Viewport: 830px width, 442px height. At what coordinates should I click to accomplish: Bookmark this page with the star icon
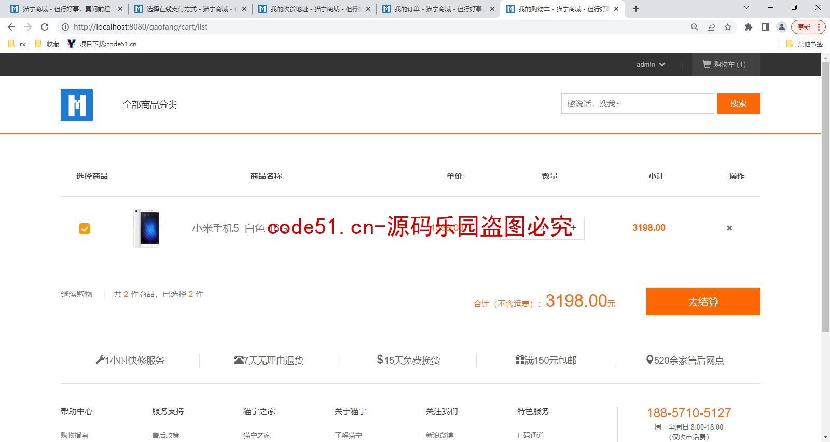728,27
